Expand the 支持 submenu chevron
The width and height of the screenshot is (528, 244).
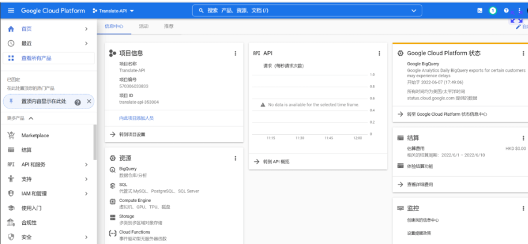tap(86, 179)
